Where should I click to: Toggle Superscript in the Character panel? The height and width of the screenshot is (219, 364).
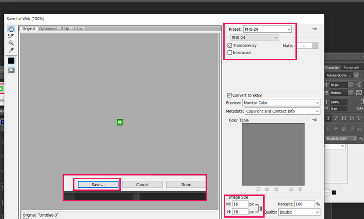(x=359, y=118)
